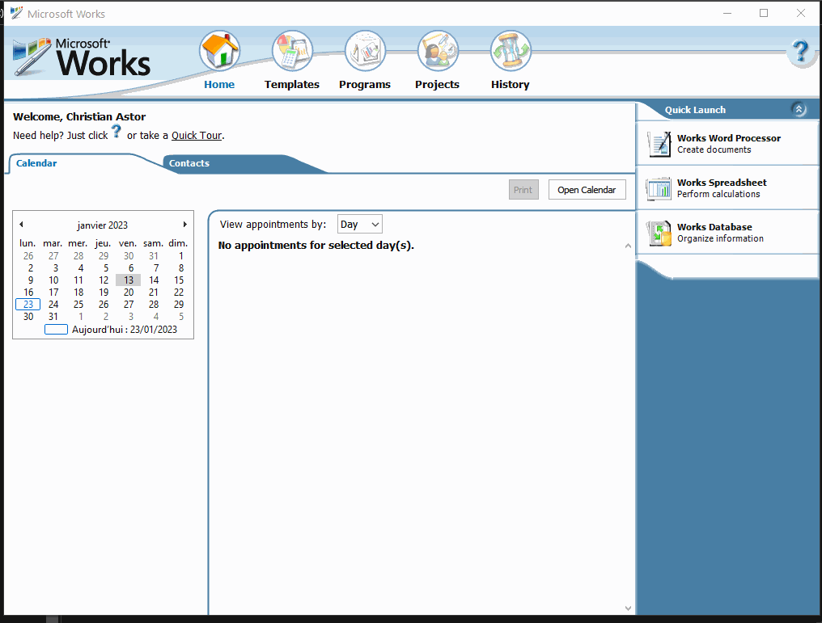Click the Works Database icon
Screen dimensions: 822x623
coord(659,233)
